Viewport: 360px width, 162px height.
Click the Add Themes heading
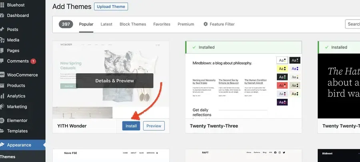72,7
